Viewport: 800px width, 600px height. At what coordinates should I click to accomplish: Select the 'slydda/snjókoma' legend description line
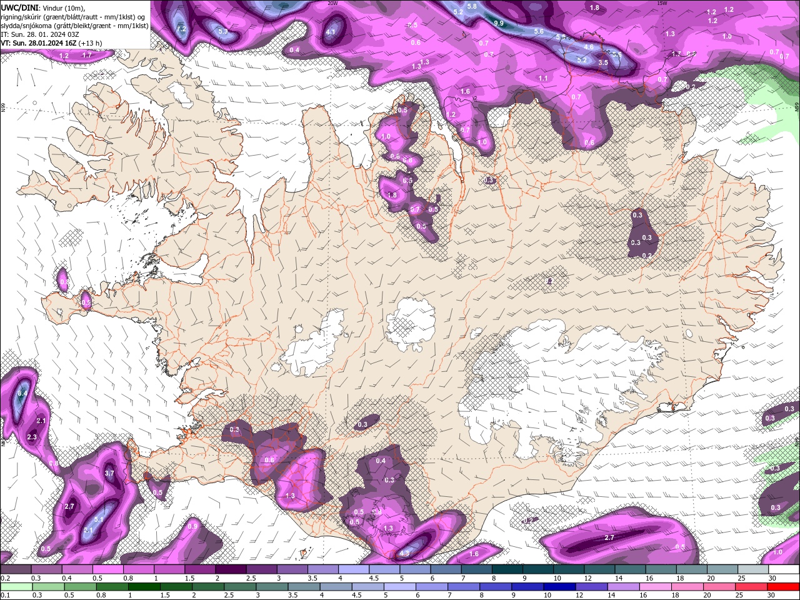[75, 26]
